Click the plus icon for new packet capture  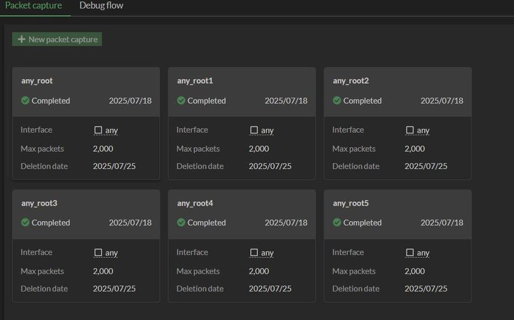[x=22, y=39]
